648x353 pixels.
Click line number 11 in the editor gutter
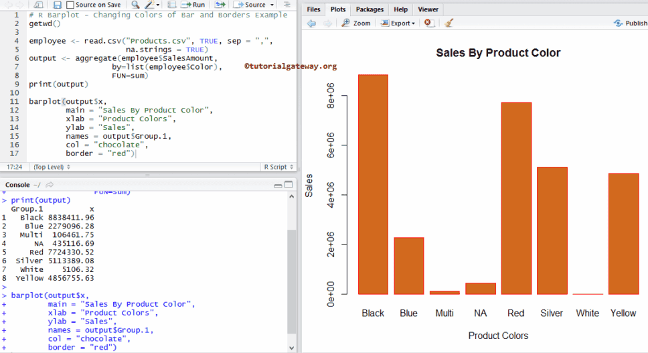14,102
